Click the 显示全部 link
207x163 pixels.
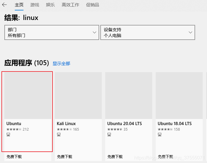[61, 64]
